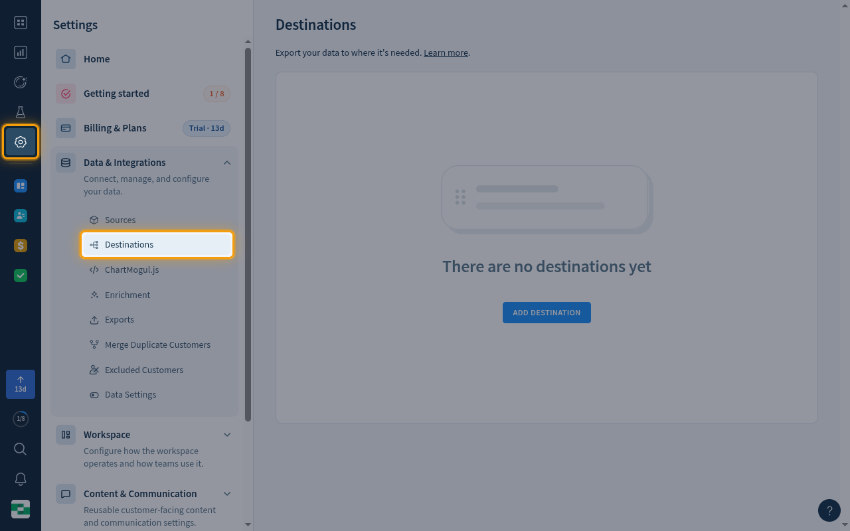Collapse the Data & Integrations section
Viewport: 850px width, 531px height.
point(227,163)
